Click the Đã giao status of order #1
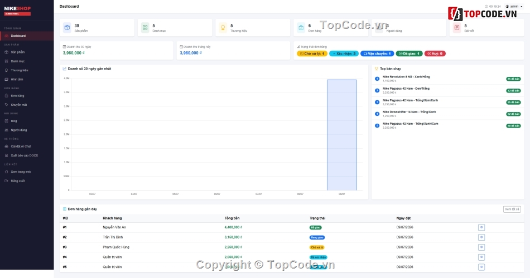 point(316,228)
